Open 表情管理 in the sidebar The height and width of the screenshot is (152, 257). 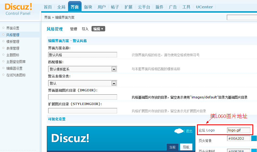(13, 48)
